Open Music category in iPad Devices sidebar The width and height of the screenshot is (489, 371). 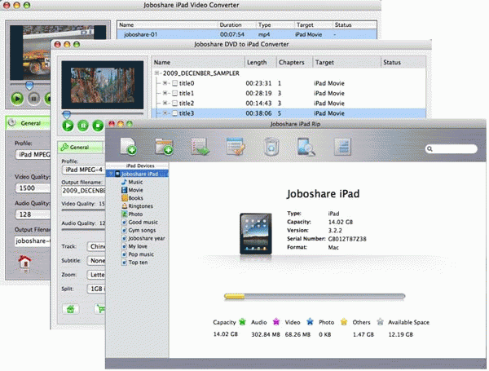pyautogui.click(x=135, y=182)
